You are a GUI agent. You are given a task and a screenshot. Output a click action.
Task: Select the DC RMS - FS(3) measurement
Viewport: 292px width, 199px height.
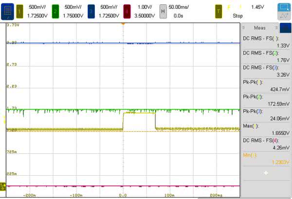[265, 72]
